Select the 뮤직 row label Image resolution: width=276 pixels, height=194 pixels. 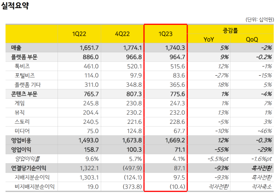[19, 112]
